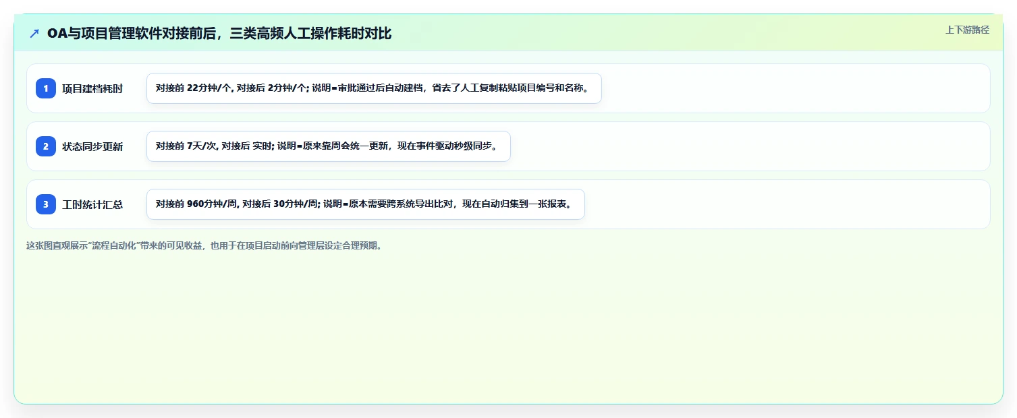The height and width of the screenshot is (418, 1017).
Task: Select the number 1 badge
Action: point(46,88)
